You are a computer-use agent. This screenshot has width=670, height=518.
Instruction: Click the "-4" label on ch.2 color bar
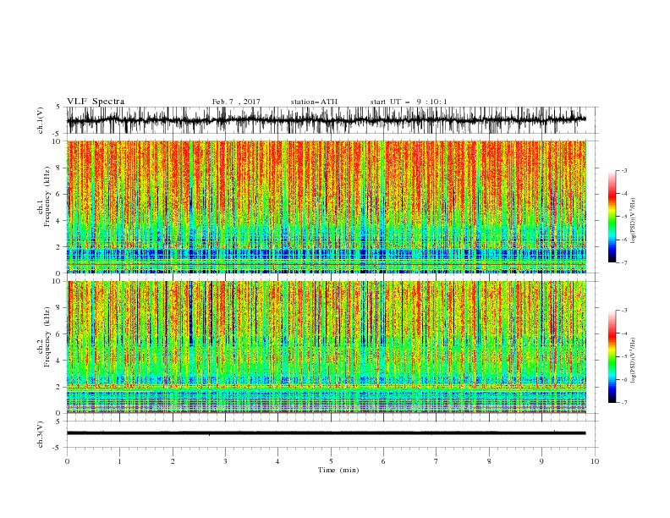[x=623, y=333]
